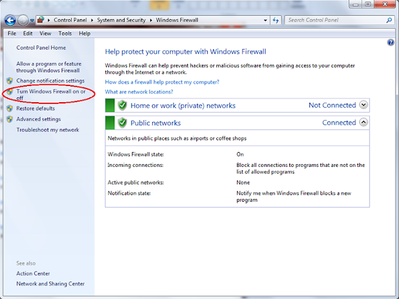This screenshot has width=399, height=299.
Task: Select Control Panel in the breadcrumb
Action: click(70, 20)
